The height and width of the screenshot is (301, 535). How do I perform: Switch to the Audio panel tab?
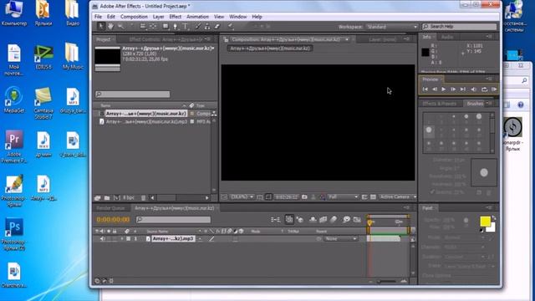tap(447, 37)
